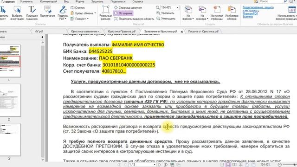Zoom in with Увеличить
This screenshot has width=297, height=167.
tap(165, 13)
